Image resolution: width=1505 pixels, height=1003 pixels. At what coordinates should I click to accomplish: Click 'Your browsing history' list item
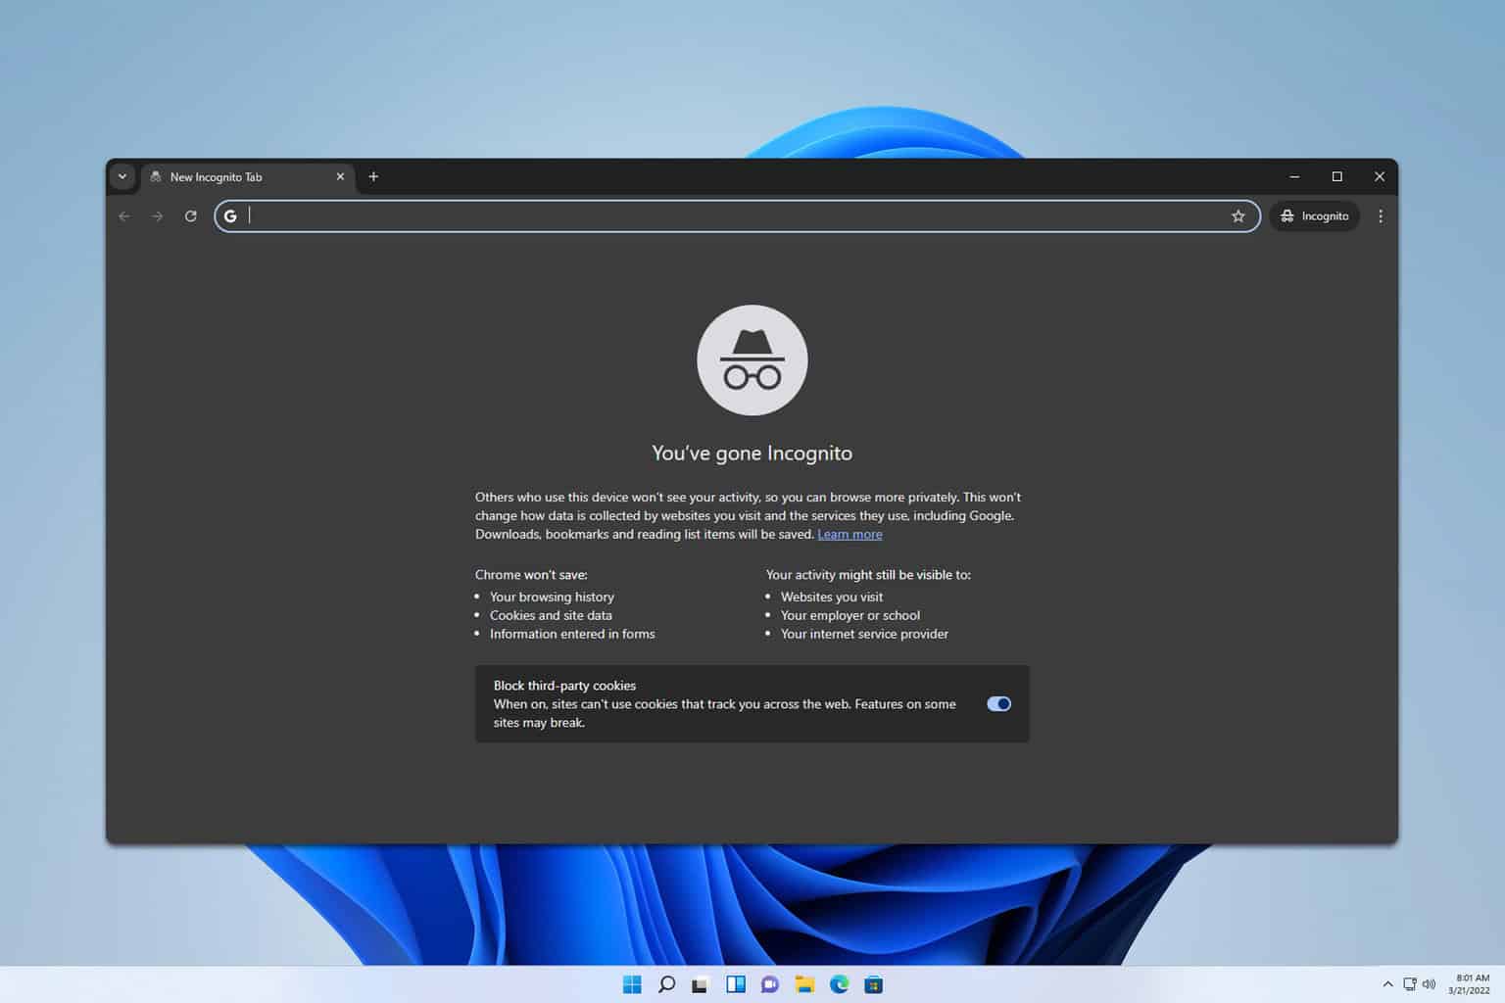[552, 597]
